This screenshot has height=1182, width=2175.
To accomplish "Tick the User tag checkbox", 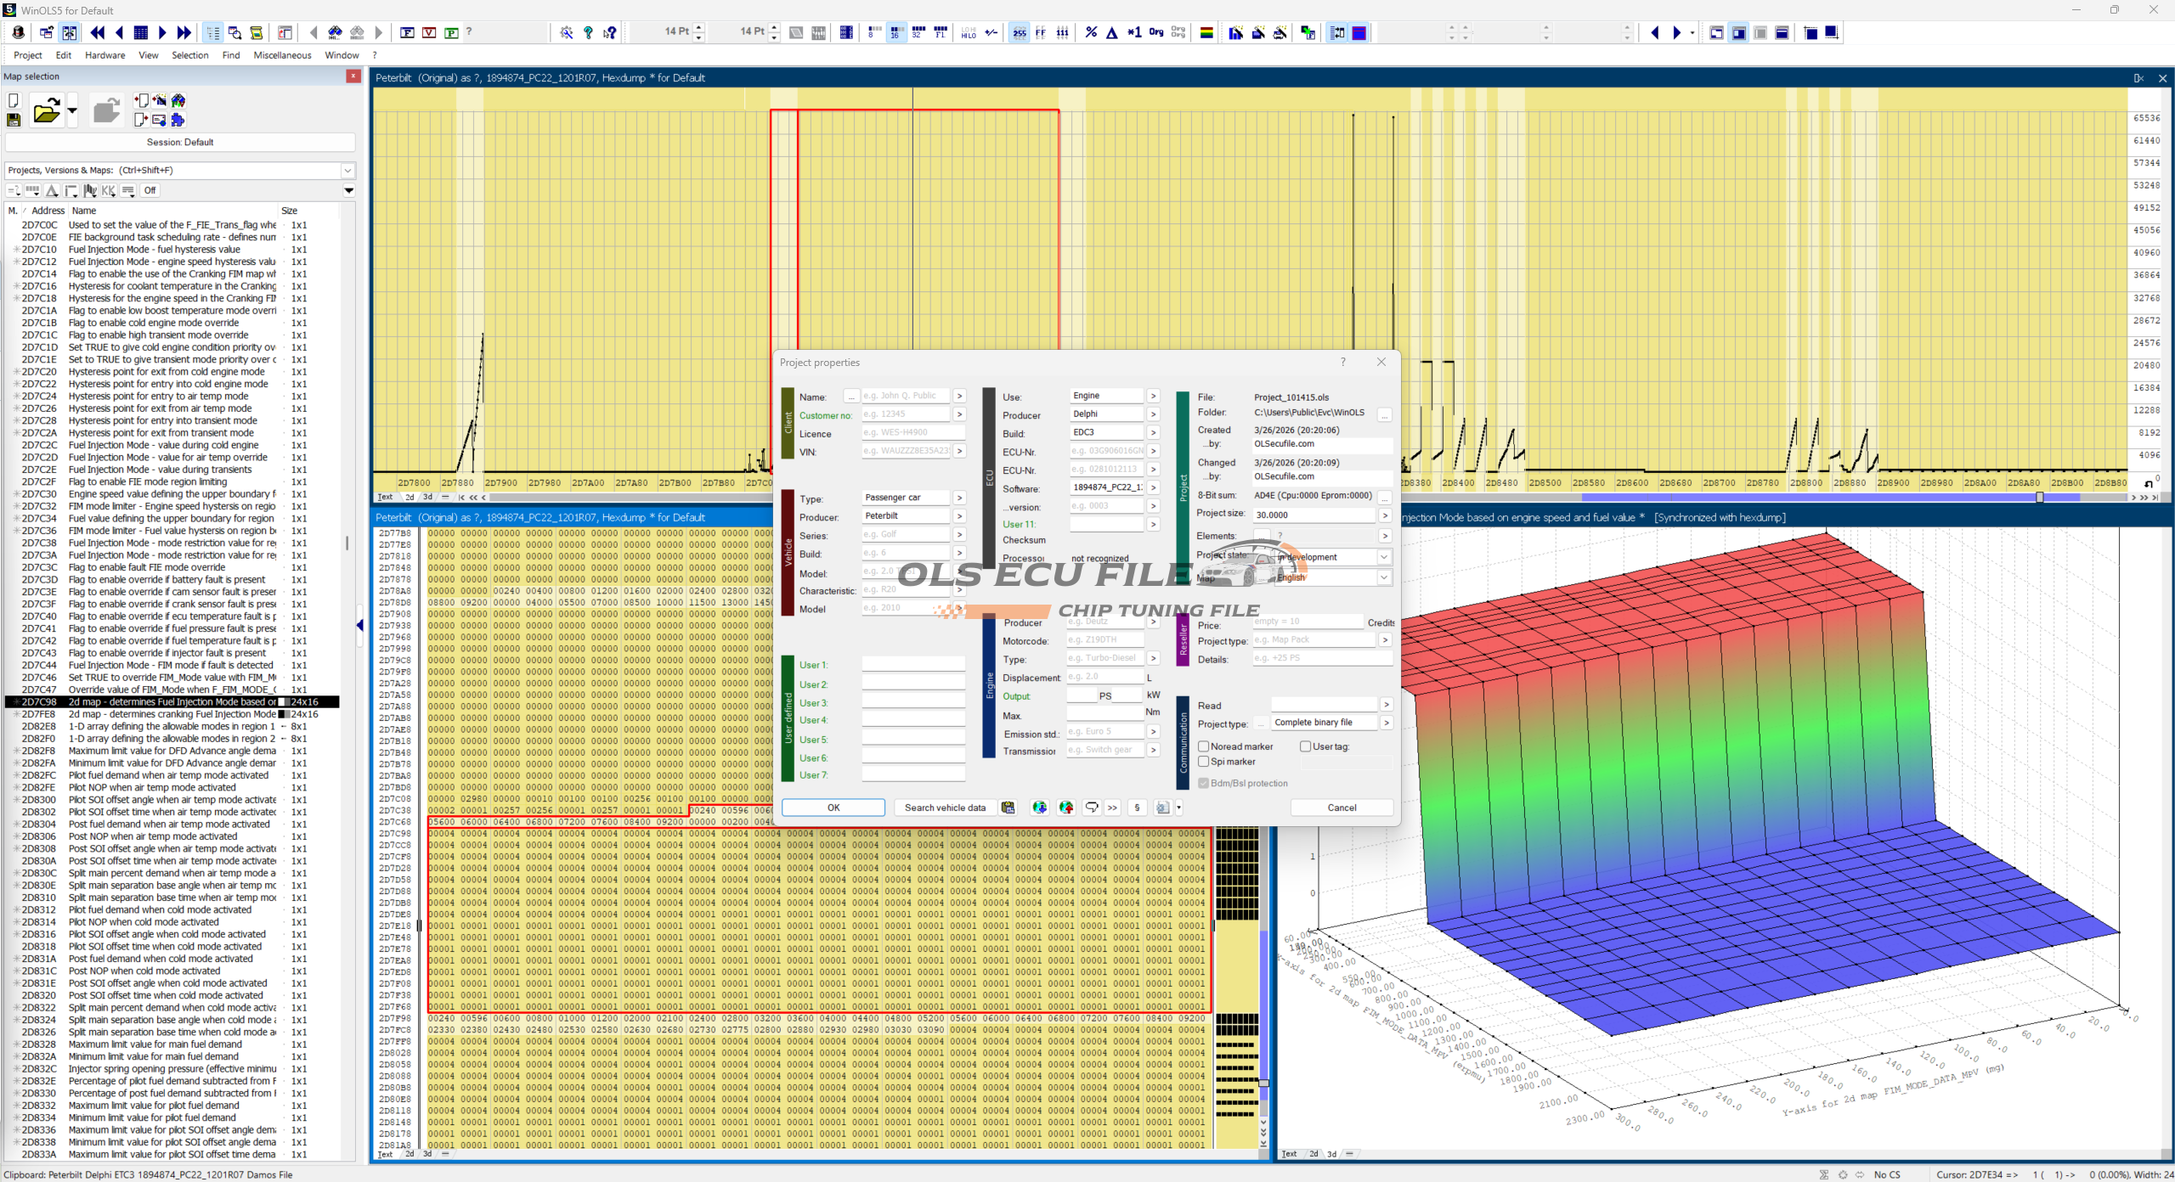I will pos(1306,746).
